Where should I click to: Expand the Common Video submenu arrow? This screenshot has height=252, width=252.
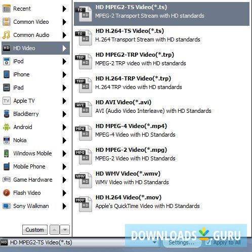coord(64,22)
